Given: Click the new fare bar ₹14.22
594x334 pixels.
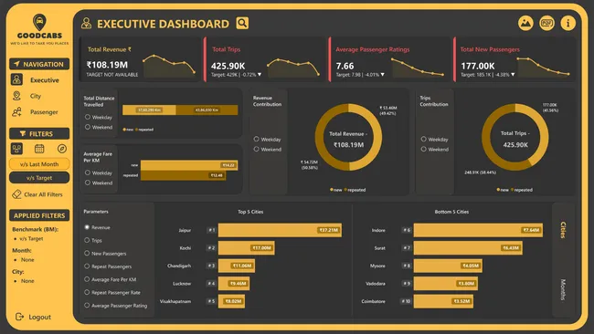Looking at the screenshot, I should click(189, 165).
